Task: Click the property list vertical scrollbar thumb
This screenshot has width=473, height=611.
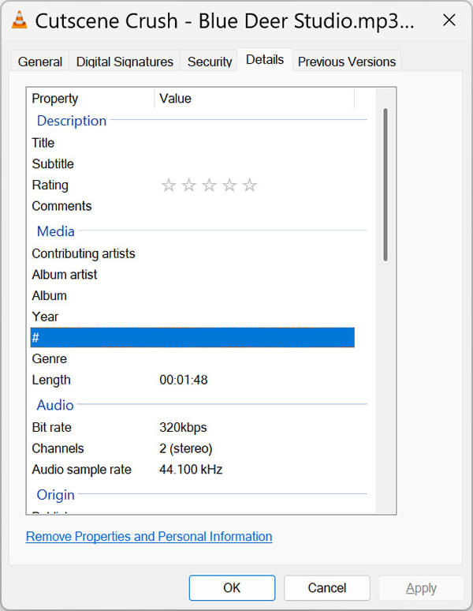Action: pyautogui.click(x=385, y=185)
